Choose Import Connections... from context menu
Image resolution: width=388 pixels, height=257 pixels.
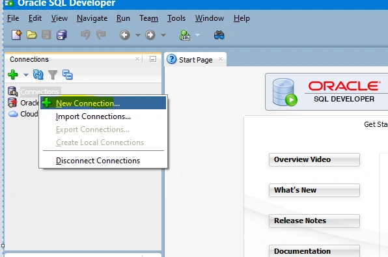104,116
